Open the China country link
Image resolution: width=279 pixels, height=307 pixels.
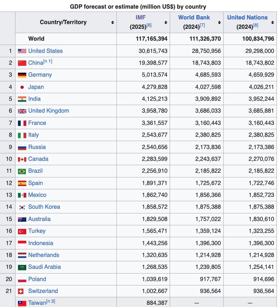pyautogui.click(x=36, y=63)
